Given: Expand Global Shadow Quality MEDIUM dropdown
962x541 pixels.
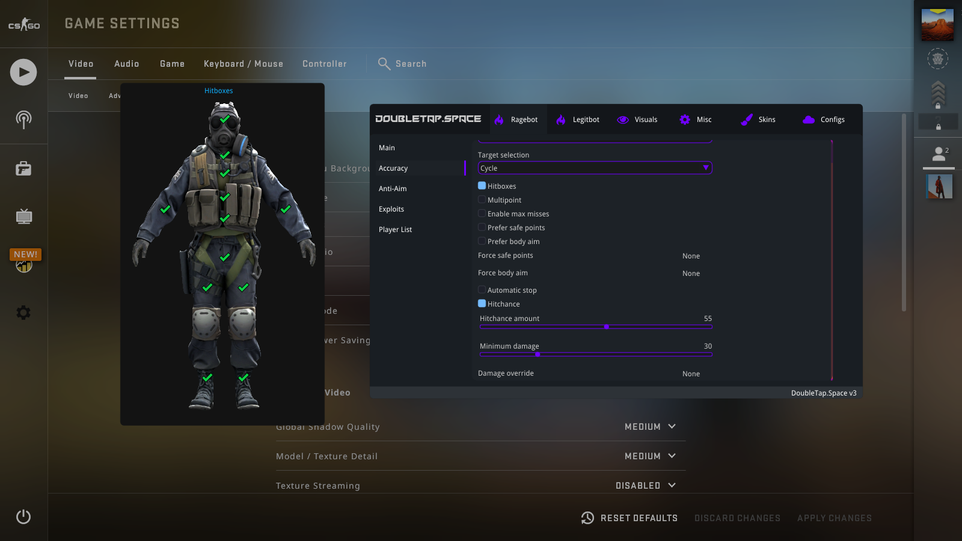Looking at the screenshot, I should tap(651, 427).
